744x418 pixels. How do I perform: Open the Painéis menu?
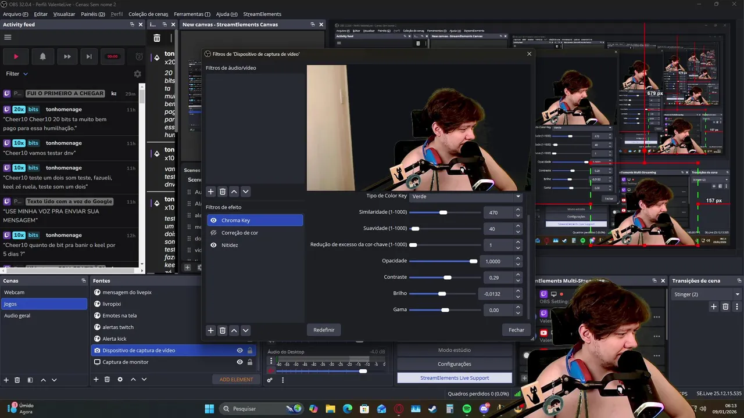(93, 14)
